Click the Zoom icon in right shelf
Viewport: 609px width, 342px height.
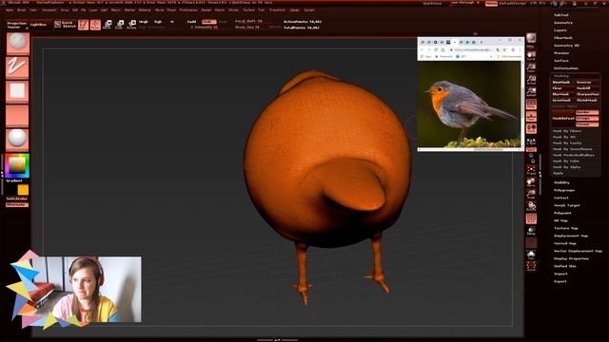[531, 67]
